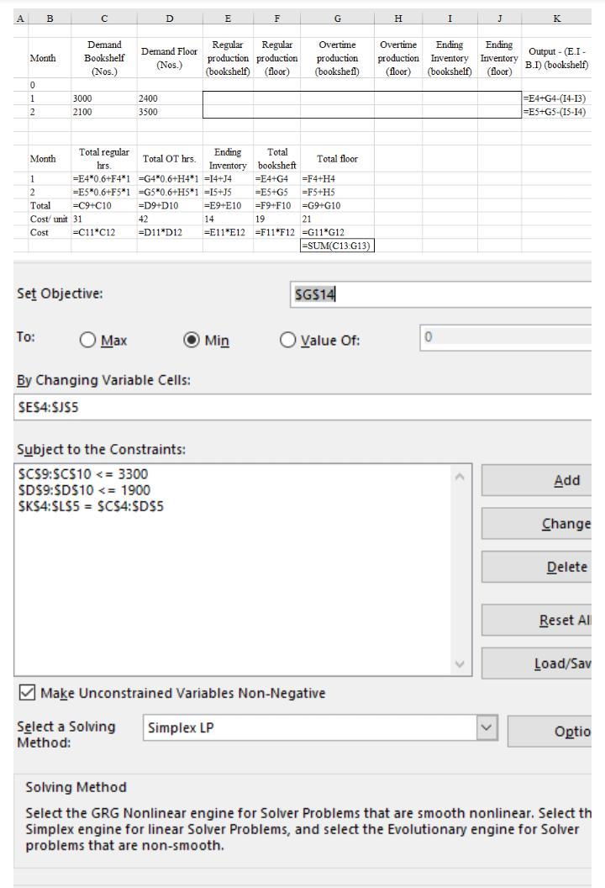Image resolution: width=605 pixels, height=888 pixels.
Task: Click the demand 2100 cell
Action: (x=104, y=112)
